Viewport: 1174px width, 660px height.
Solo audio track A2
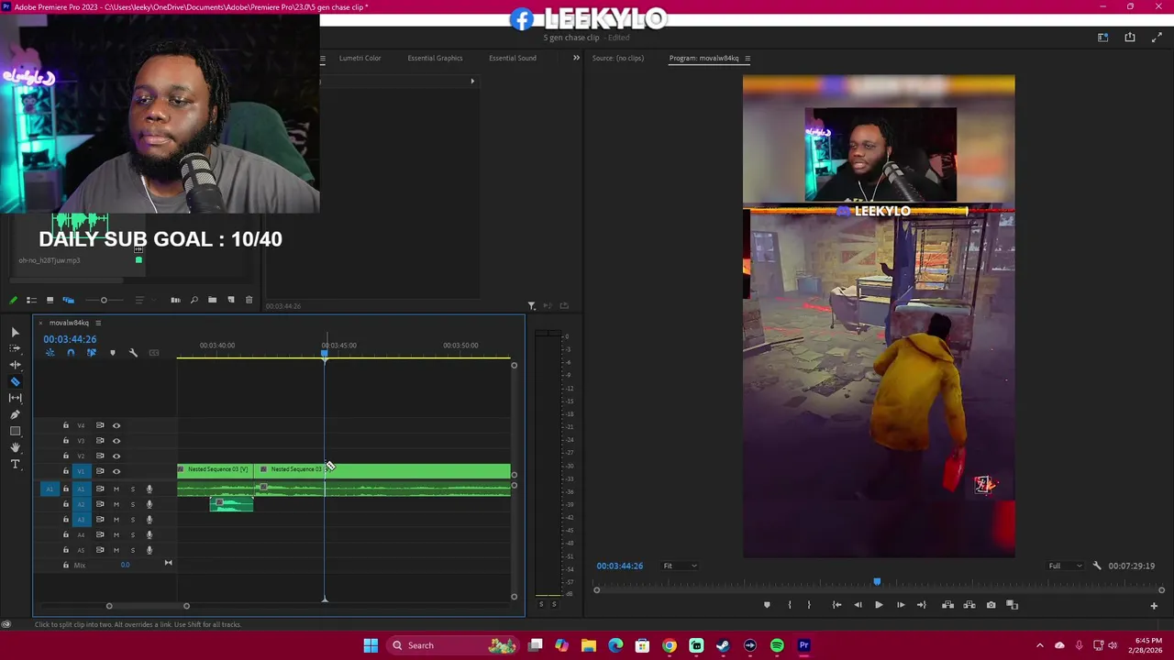[132, 504]
